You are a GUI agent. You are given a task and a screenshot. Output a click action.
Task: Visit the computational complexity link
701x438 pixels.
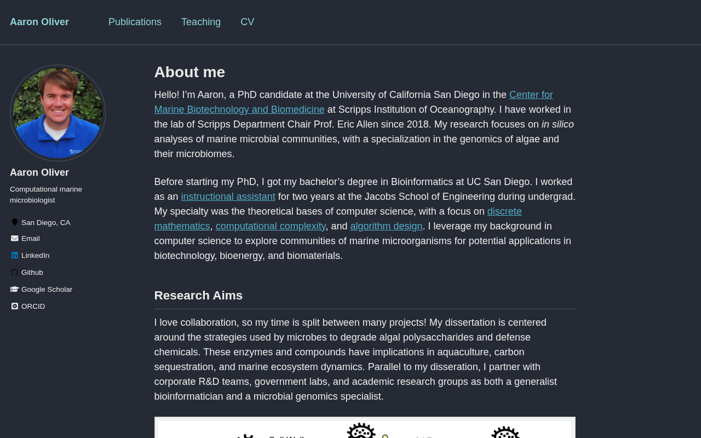(271, 226)
